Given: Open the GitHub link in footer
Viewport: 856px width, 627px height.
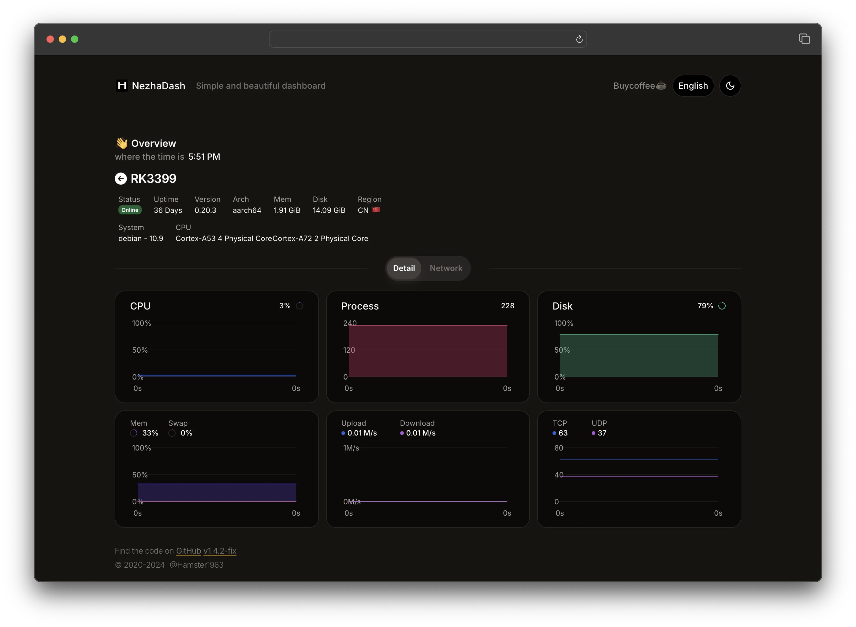Looking at the screenshot, I should click(x=188, y=551).
